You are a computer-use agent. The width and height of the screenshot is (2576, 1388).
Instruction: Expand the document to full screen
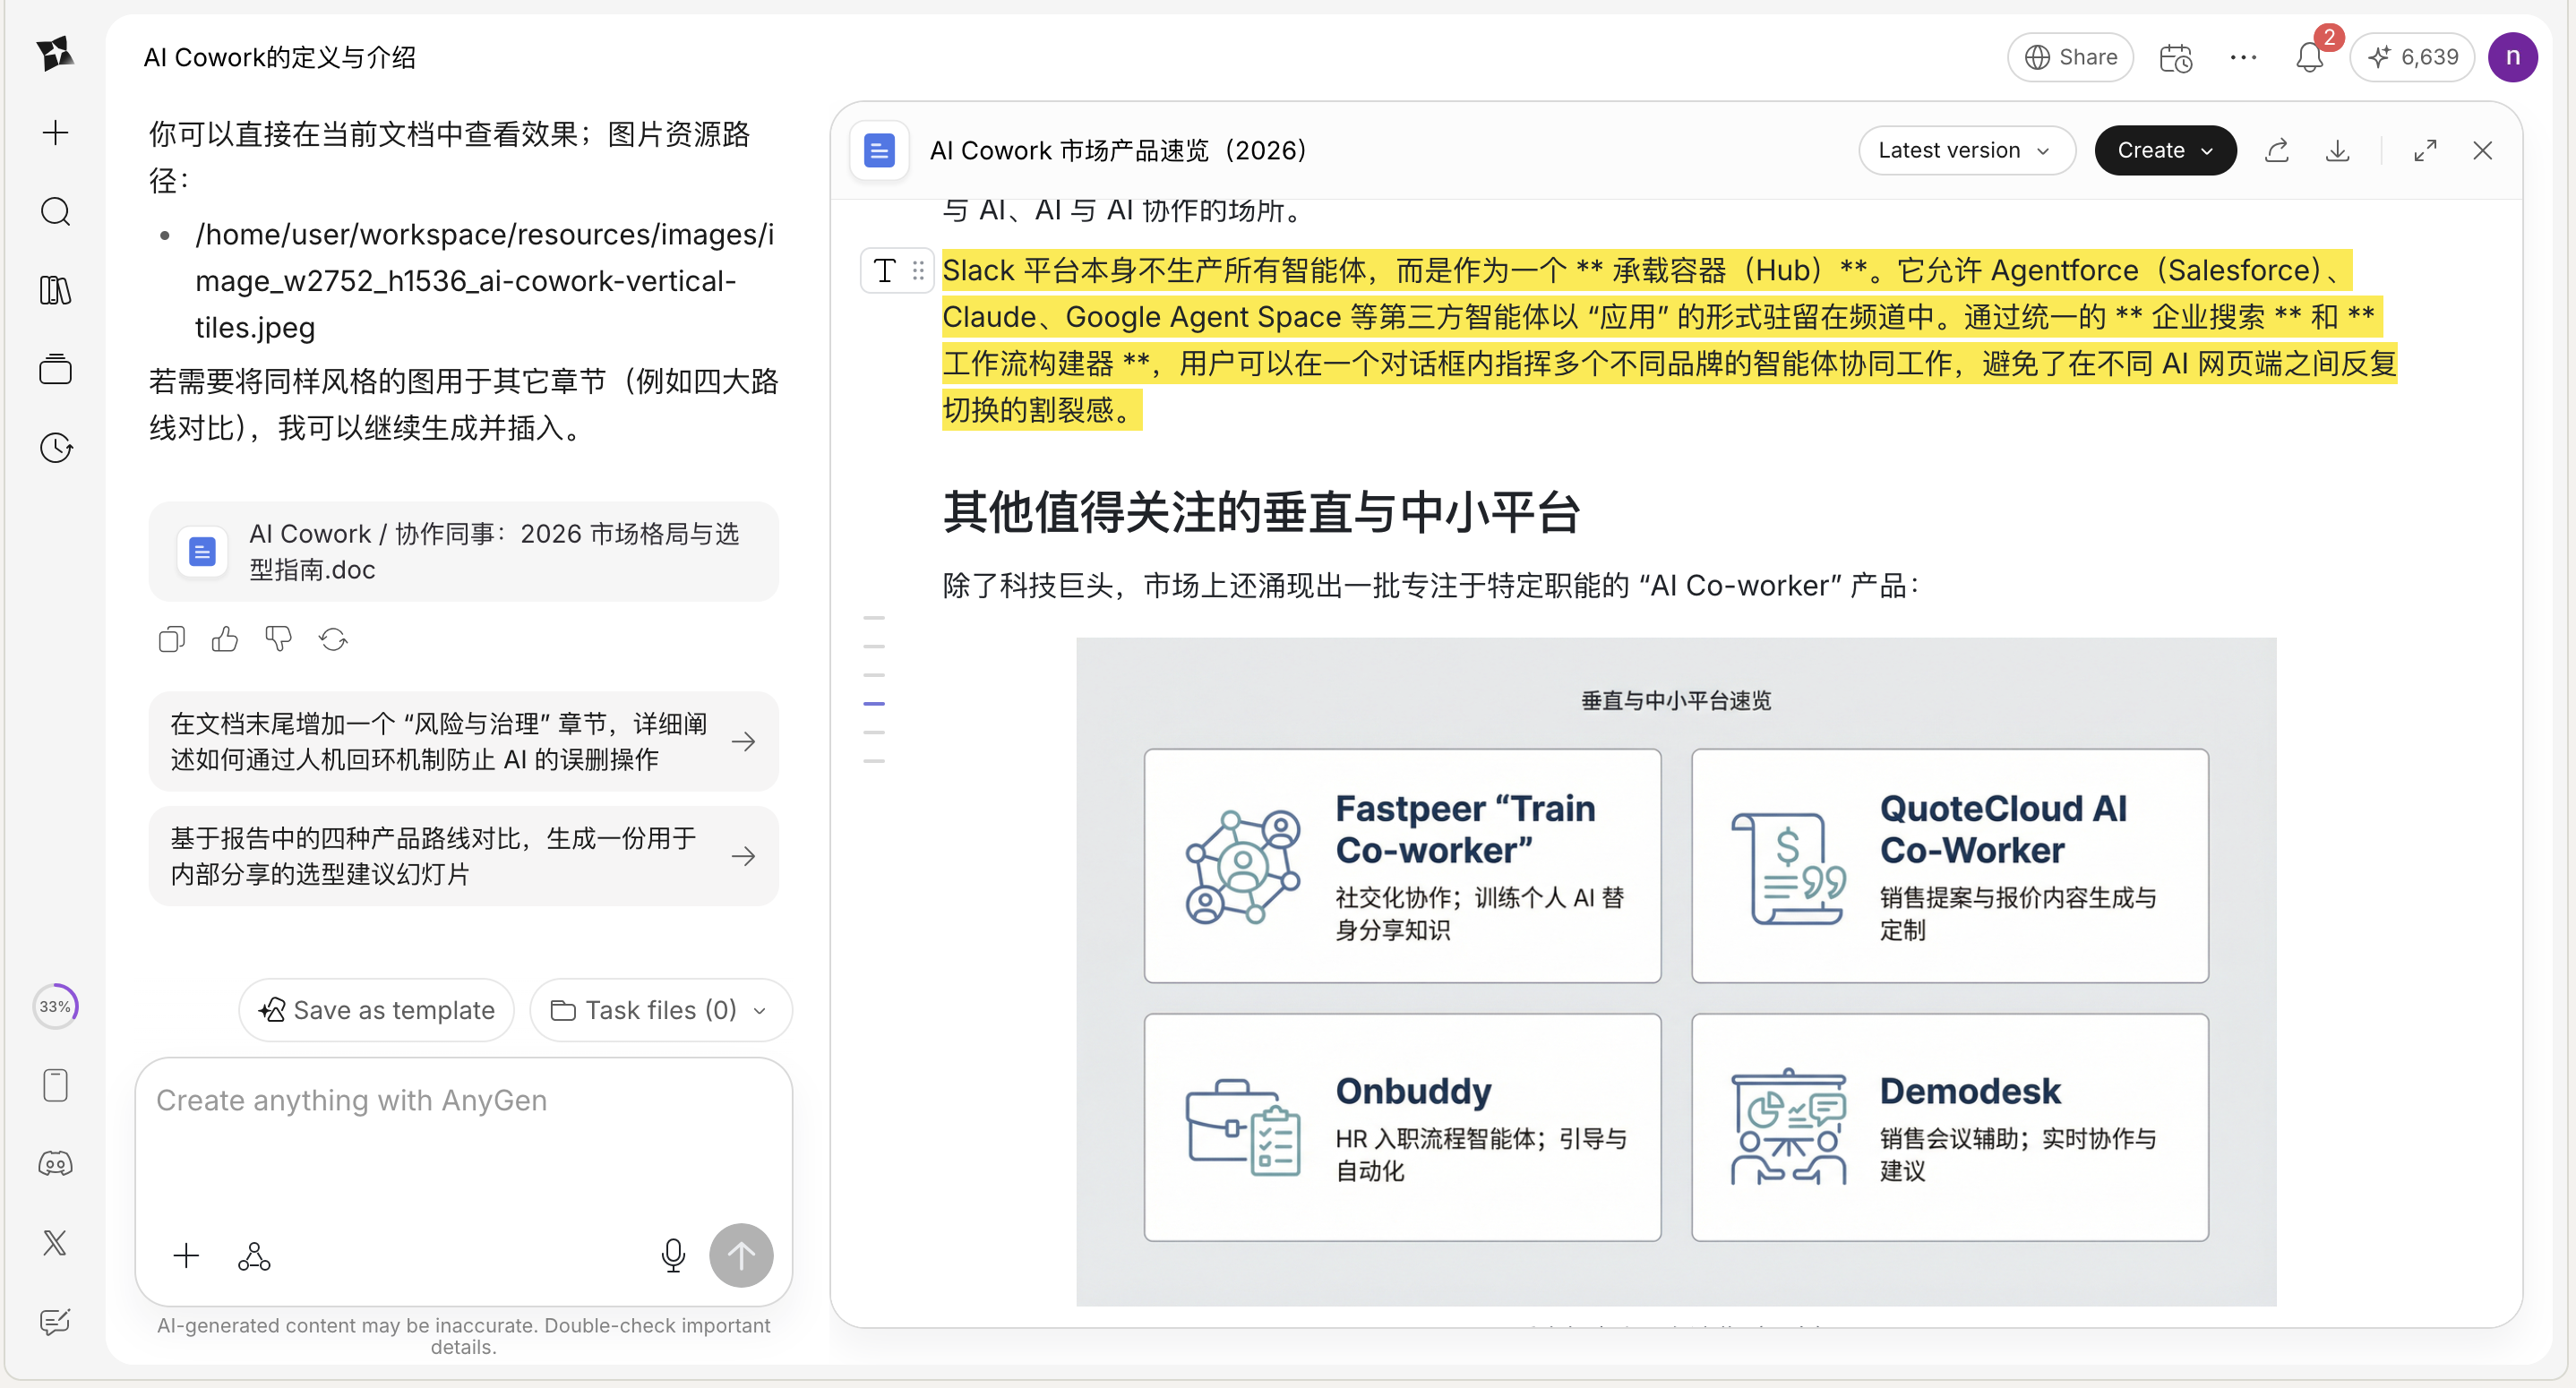coord(2424,150)
